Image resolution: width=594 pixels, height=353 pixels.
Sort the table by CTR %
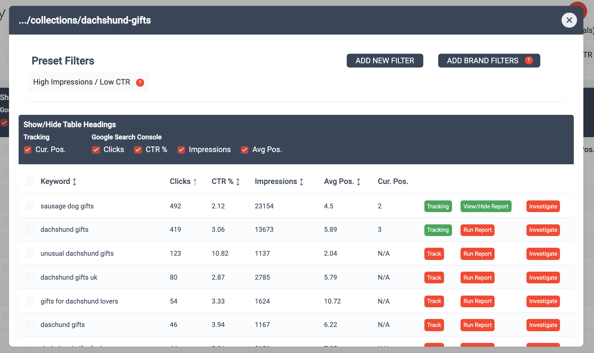pos(237,182)
